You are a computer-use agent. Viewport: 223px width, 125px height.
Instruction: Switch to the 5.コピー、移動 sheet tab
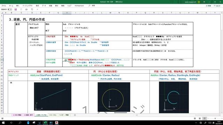point(64,115)
